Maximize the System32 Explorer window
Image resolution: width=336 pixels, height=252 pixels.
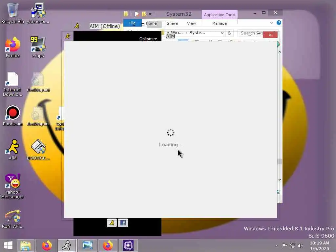[264, 13]
